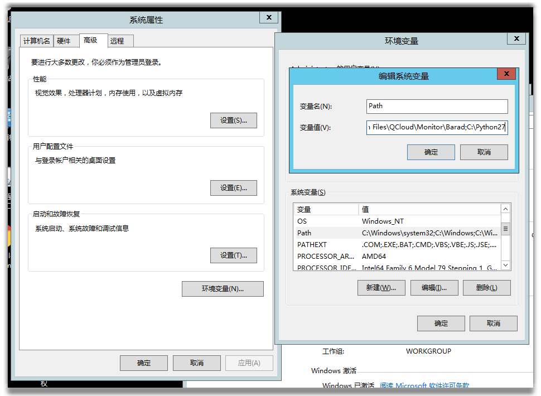
Task: Open 启动和故障恢复 settings via 设置(T)
Action: pyautogui.click(x=233, y=255)
